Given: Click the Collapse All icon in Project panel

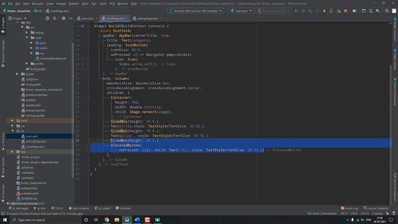Looking at the screenshot, I should [55, 18].
